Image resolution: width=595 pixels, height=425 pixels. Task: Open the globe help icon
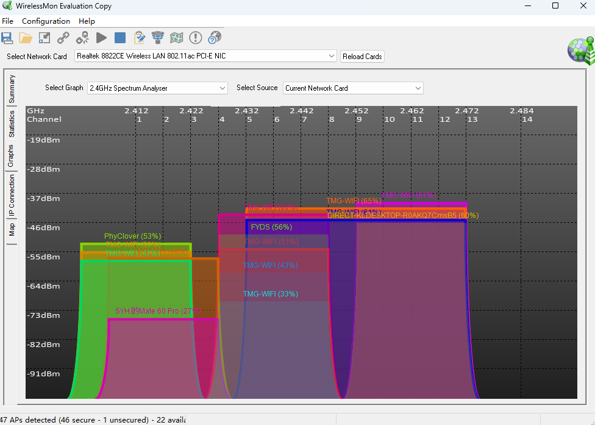coord(215,38)
